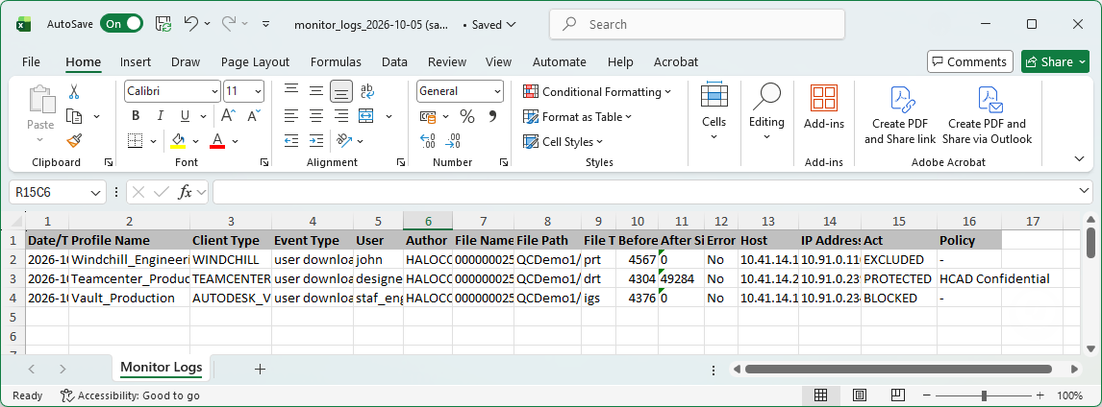Increase font size with large A icon
The width and height of the screenshot is (1102, 407).
(228, 116)
